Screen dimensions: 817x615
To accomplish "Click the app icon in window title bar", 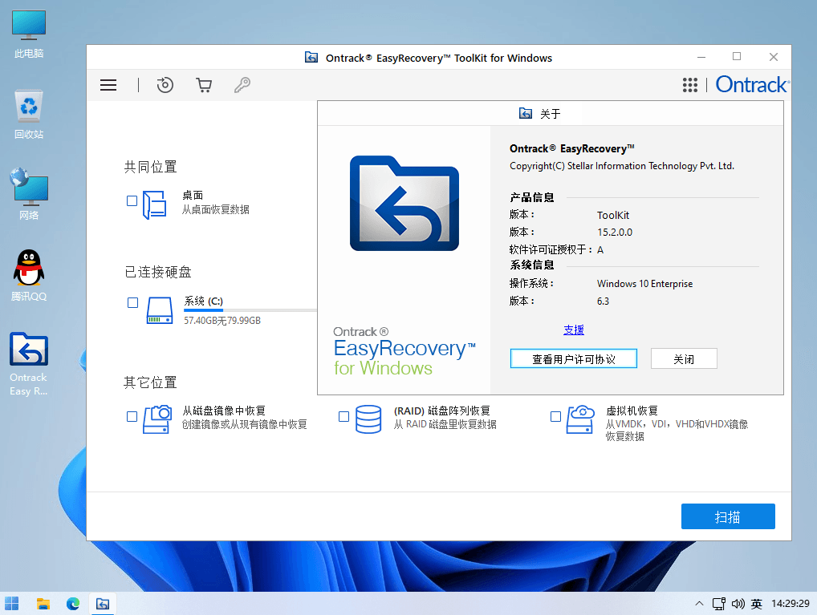I will coord(311,57).
